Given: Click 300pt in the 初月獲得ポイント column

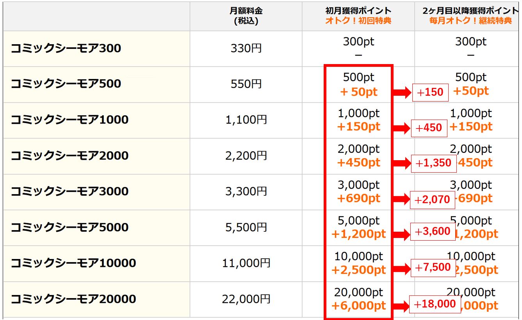Looking at the screenshot, I should 358,41.
